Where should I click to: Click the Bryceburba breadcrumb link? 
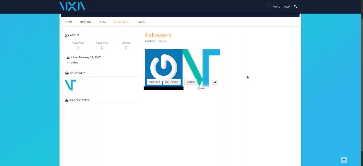(150, 41)
